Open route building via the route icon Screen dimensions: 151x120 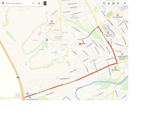pos(39,3)
